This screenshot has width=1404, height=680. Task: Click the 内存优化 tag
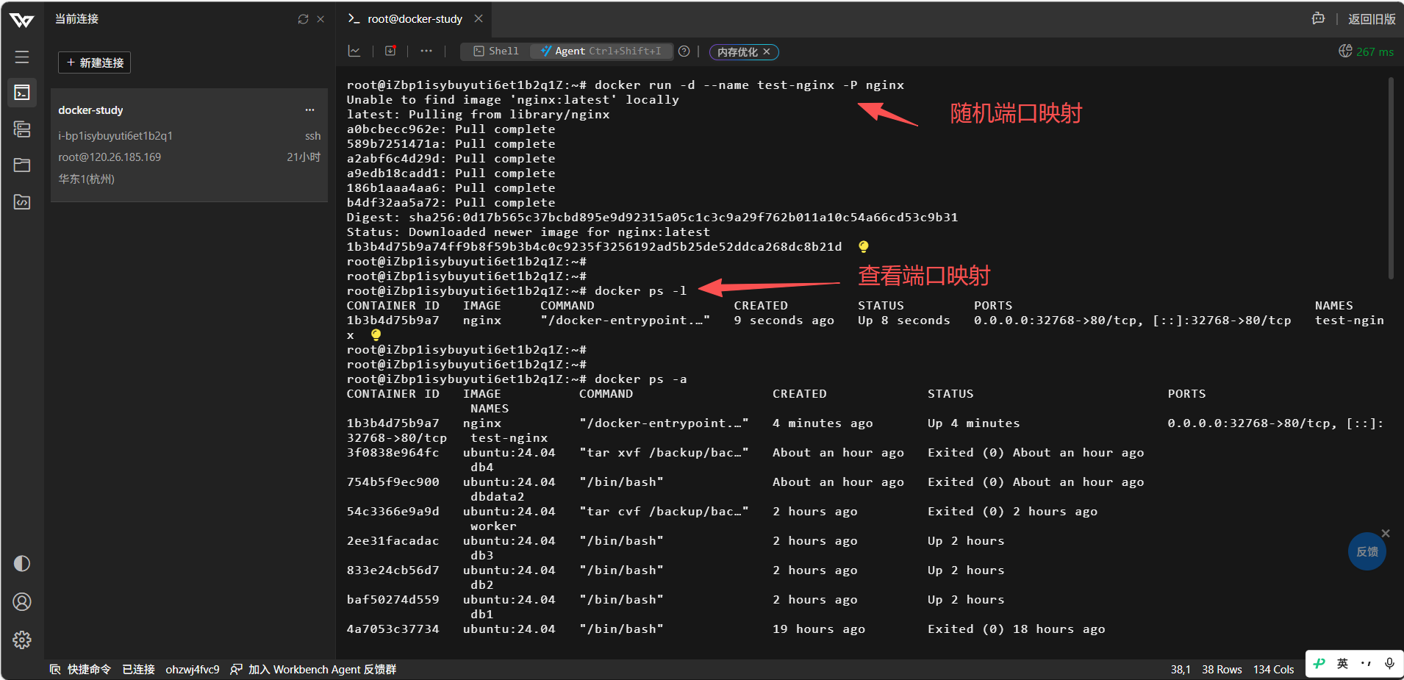click(x=737, y=52)
